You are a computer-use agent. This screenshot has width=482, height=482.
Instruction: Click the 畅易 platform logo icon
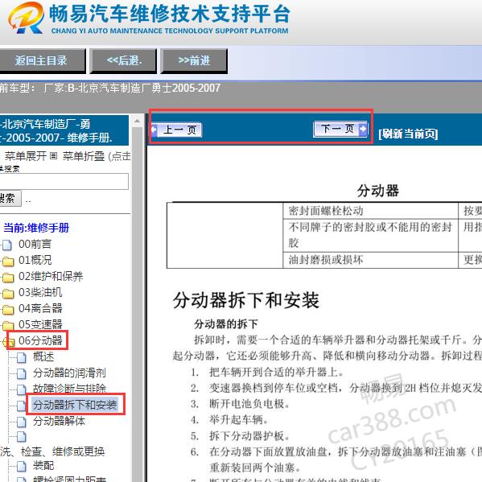point(26,19)
